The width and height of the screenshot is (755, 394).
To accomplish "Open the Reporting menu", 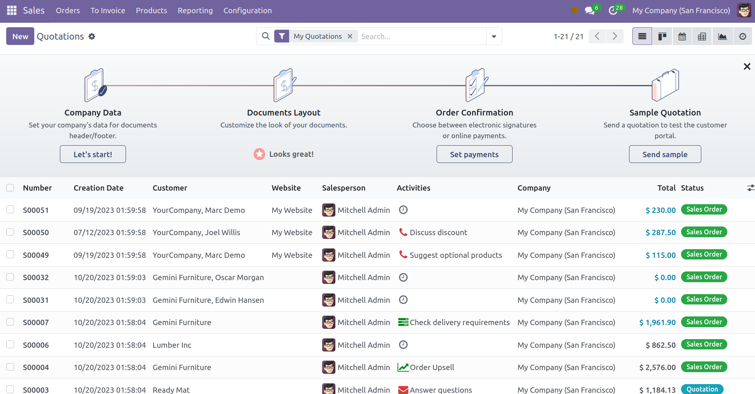I will click(x=195, y=10).
